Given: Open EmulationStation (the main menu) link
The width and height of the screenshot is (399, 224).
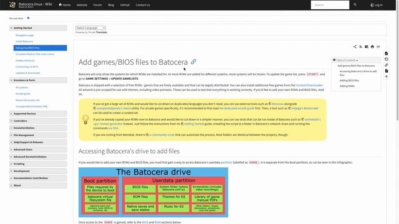Looking at the screenshot, I should pos(35,54).
